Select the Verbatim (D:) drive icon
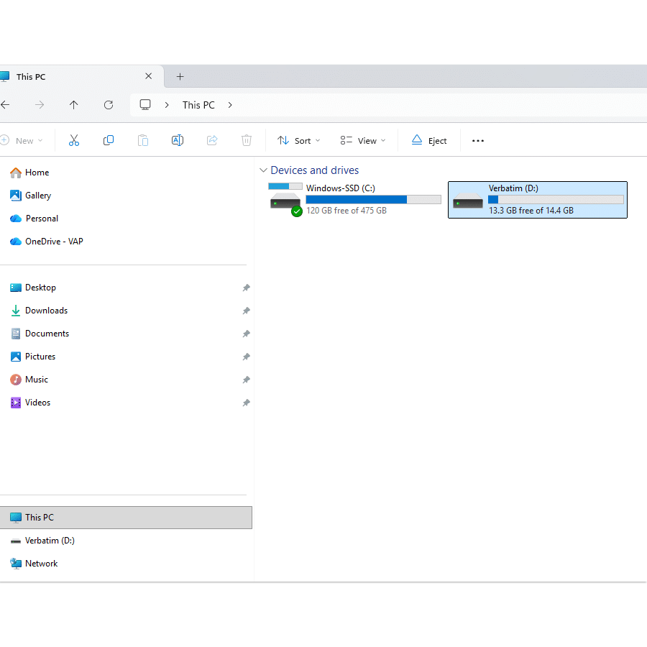Image resolution: width=647 pixels, height=647 pixels. tap(467, 201)
